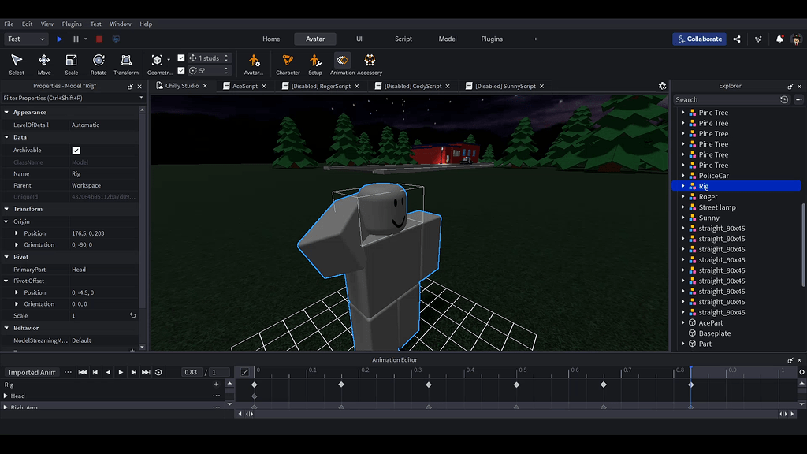Open the Plugins menu
The image size is (807, 454).
coord(72,24)
